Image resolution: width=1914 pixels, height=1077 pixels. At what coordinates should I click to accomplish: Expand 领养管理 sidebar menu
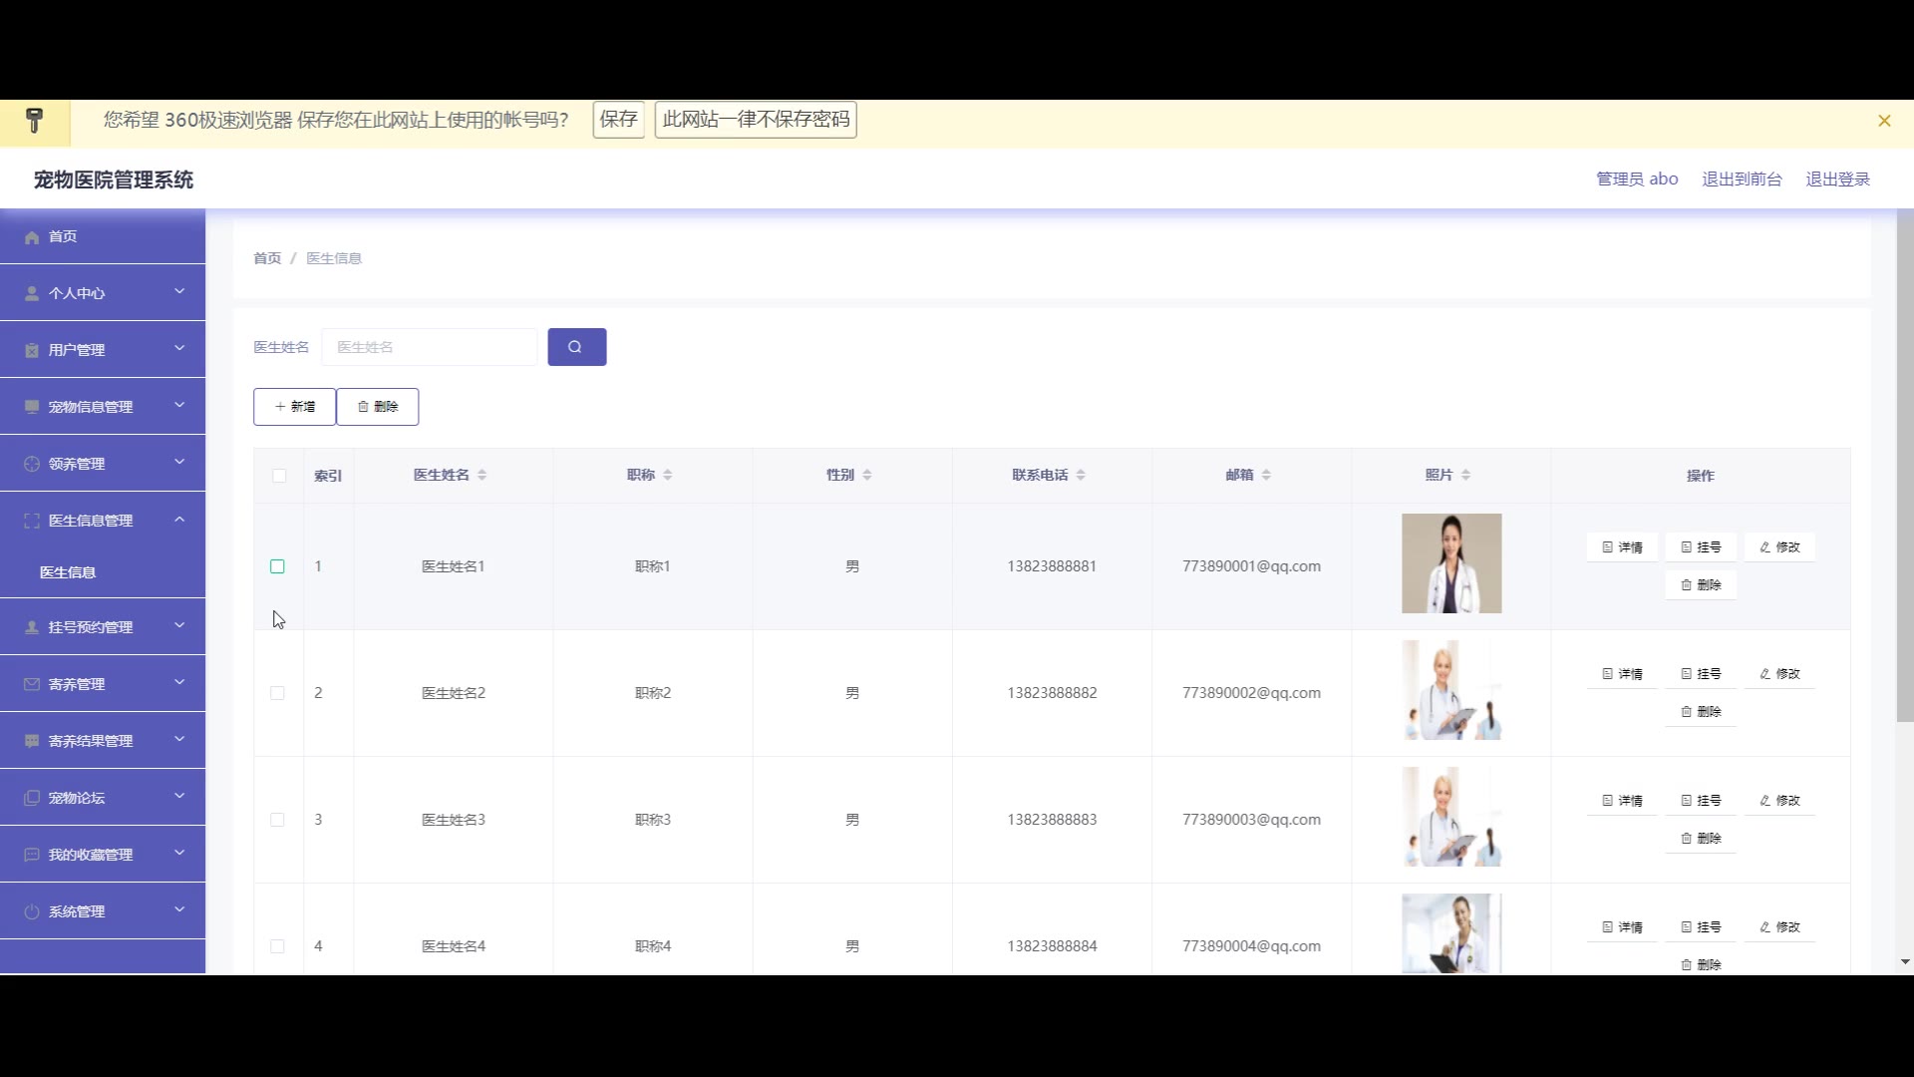(103, 464)
